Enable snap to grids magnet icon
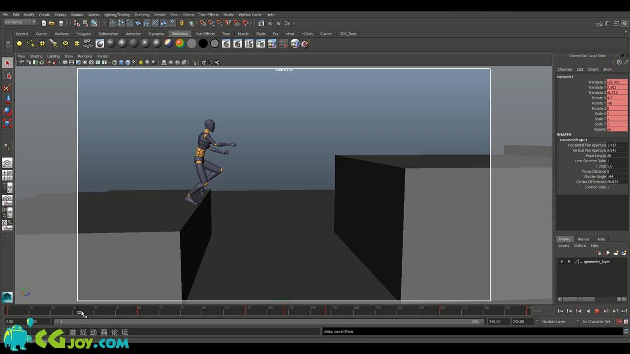The width and height of the screenshot is (630, 354). pos(203,23)
